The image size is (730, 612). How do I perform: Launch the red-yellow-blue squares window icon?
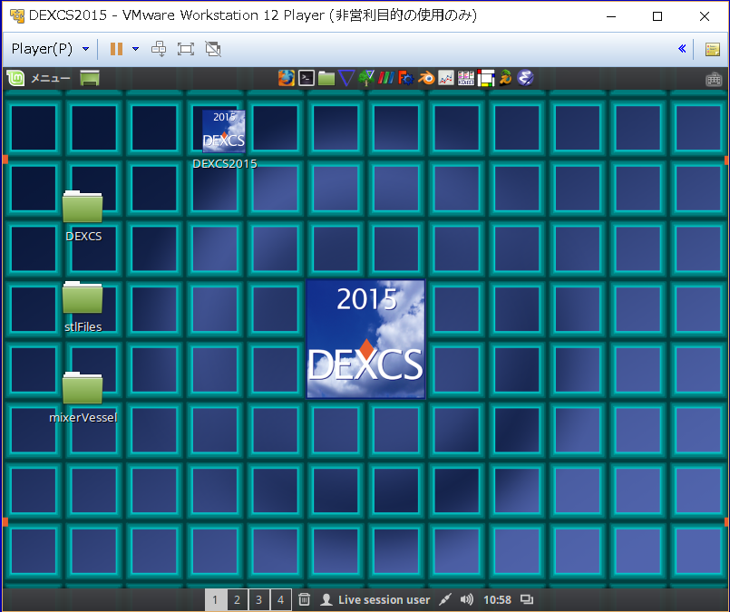tap(485, 78)
